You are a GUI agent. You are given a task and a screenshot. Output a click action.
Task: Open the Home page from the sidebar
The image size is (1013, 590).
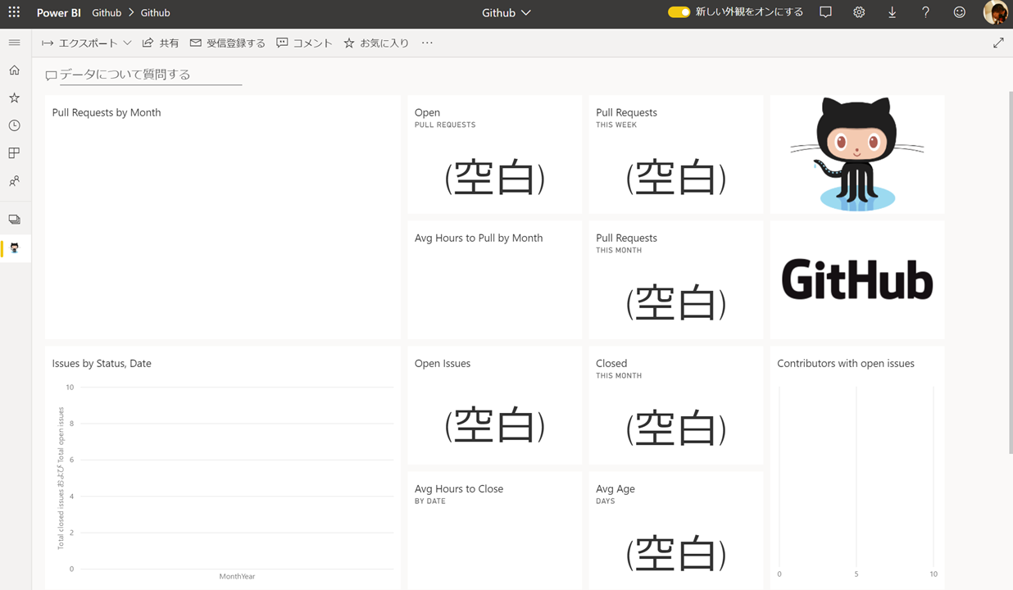[x=14, y=70]
